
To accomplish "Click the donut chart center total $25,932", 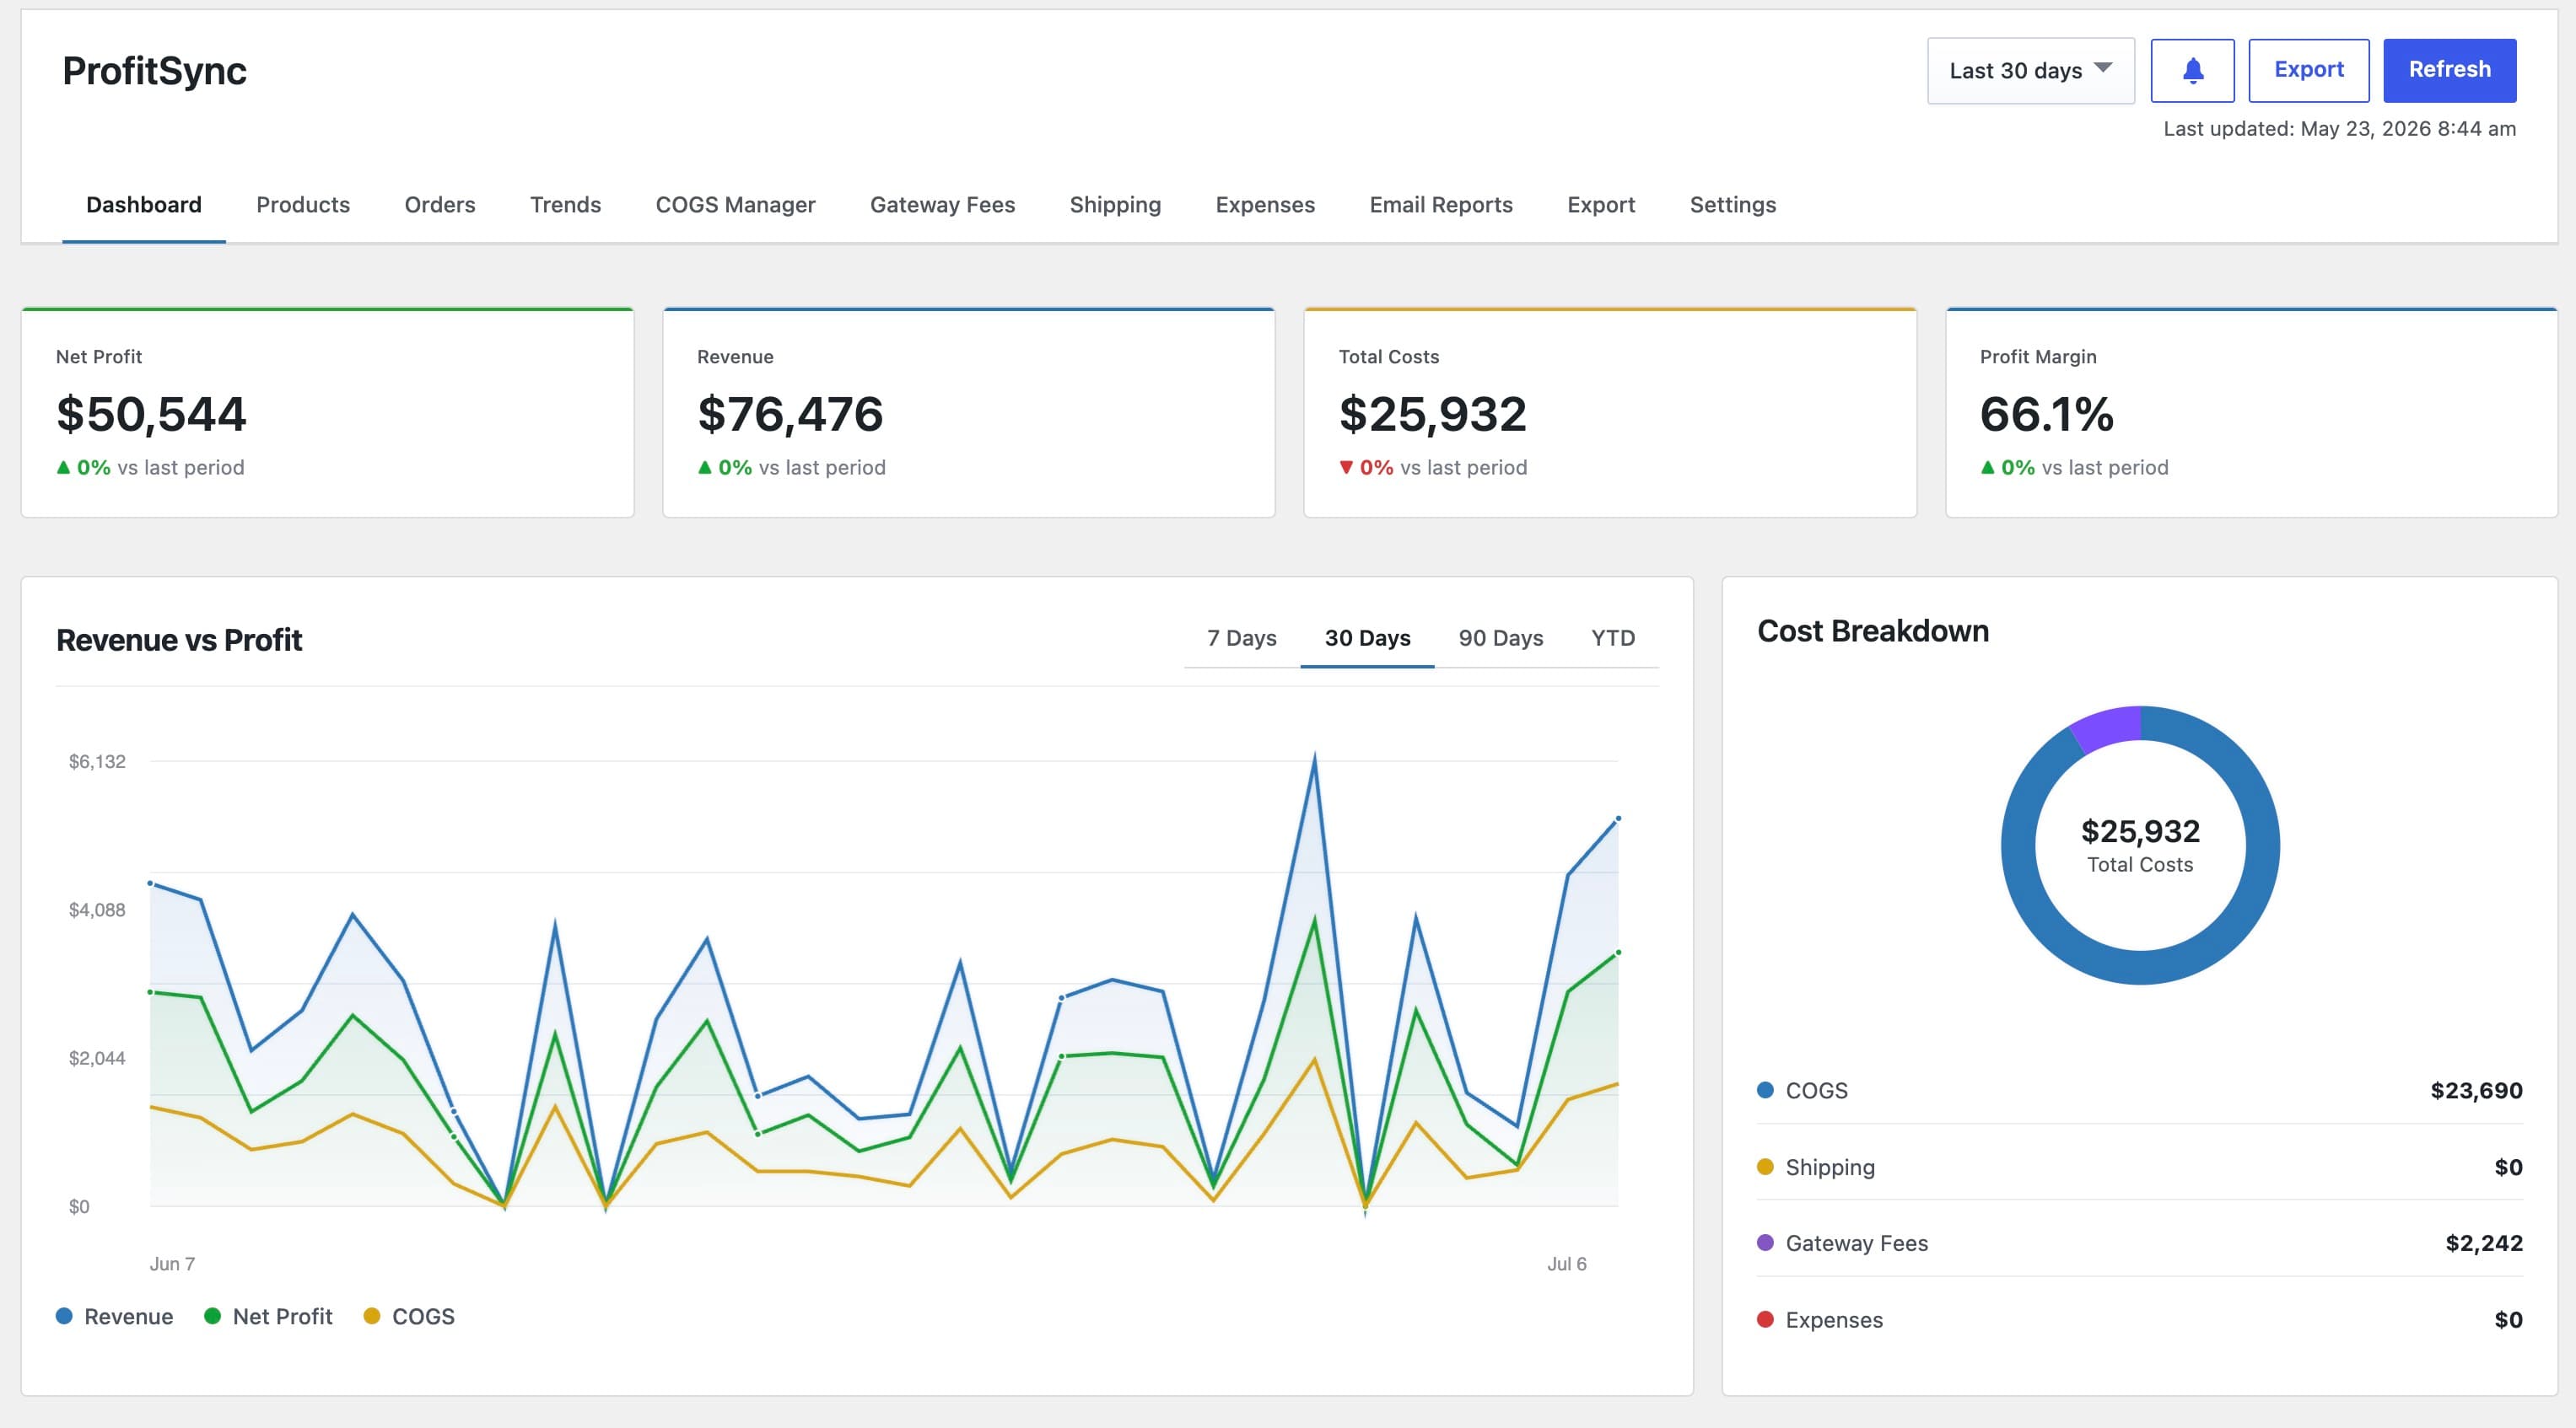I will point(2140,831).
